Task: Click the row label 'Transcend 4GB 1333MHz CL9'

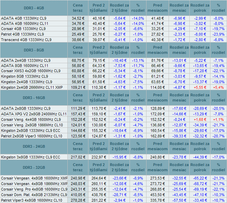Action: click(x=26, y=40)
